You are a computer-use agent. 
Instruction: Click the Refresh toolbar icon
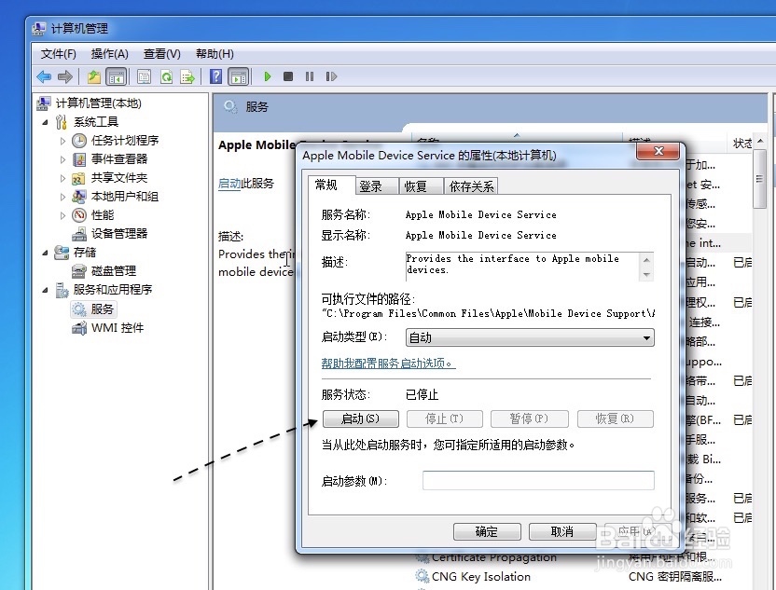coord(166,75)
